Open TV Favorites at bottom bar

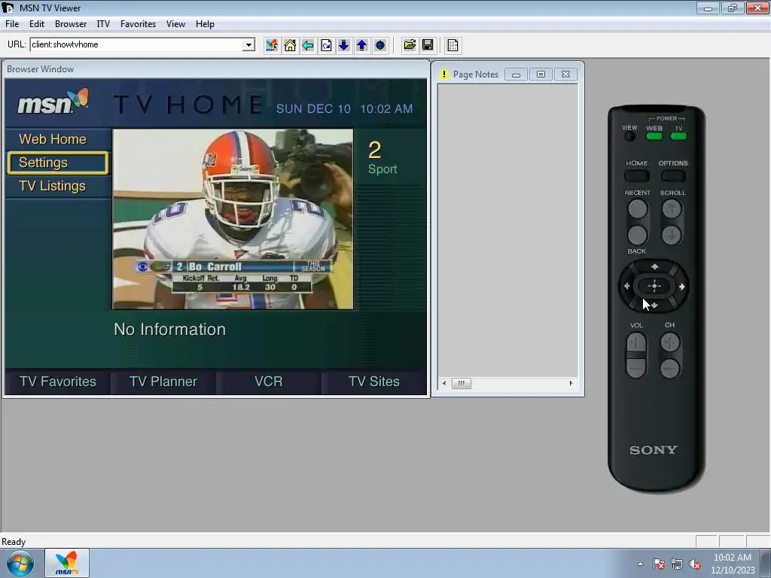click(x=58, y=382)
